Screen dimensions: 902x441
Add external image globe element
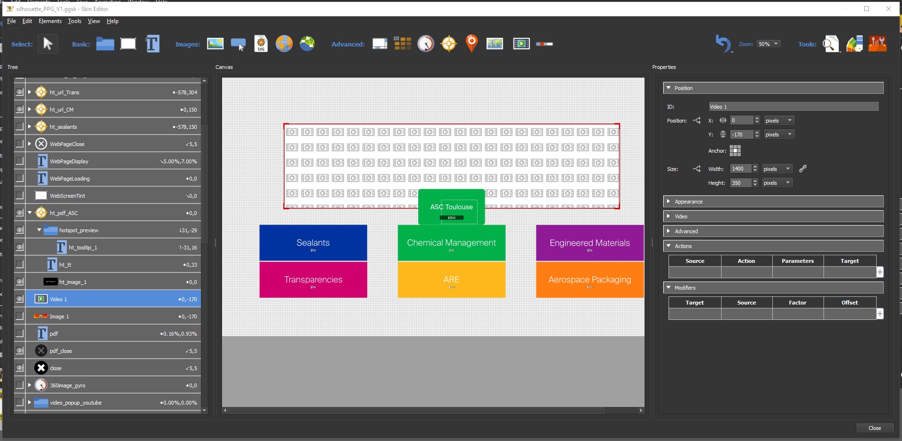click(284, 44)
